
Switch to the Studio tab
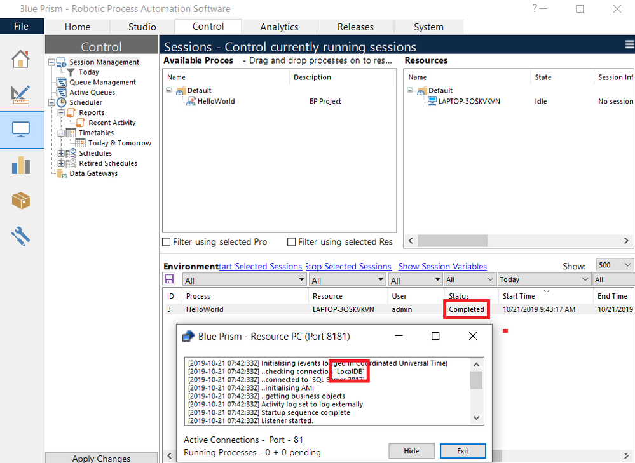point(142,27)
